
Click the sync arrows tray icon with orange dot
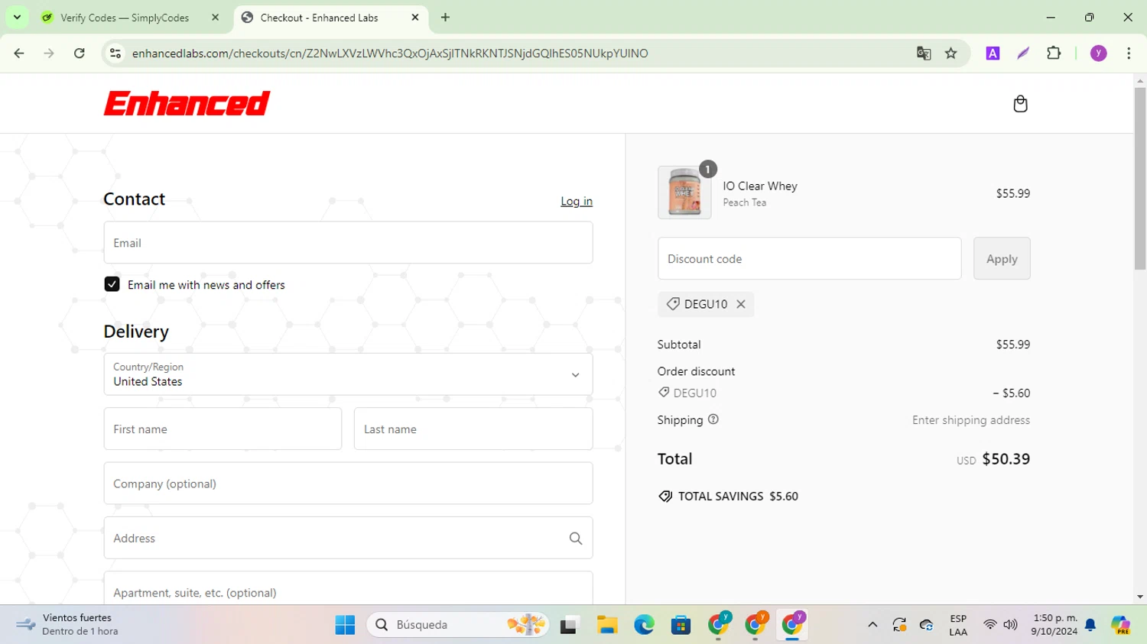tap(899, 625)
